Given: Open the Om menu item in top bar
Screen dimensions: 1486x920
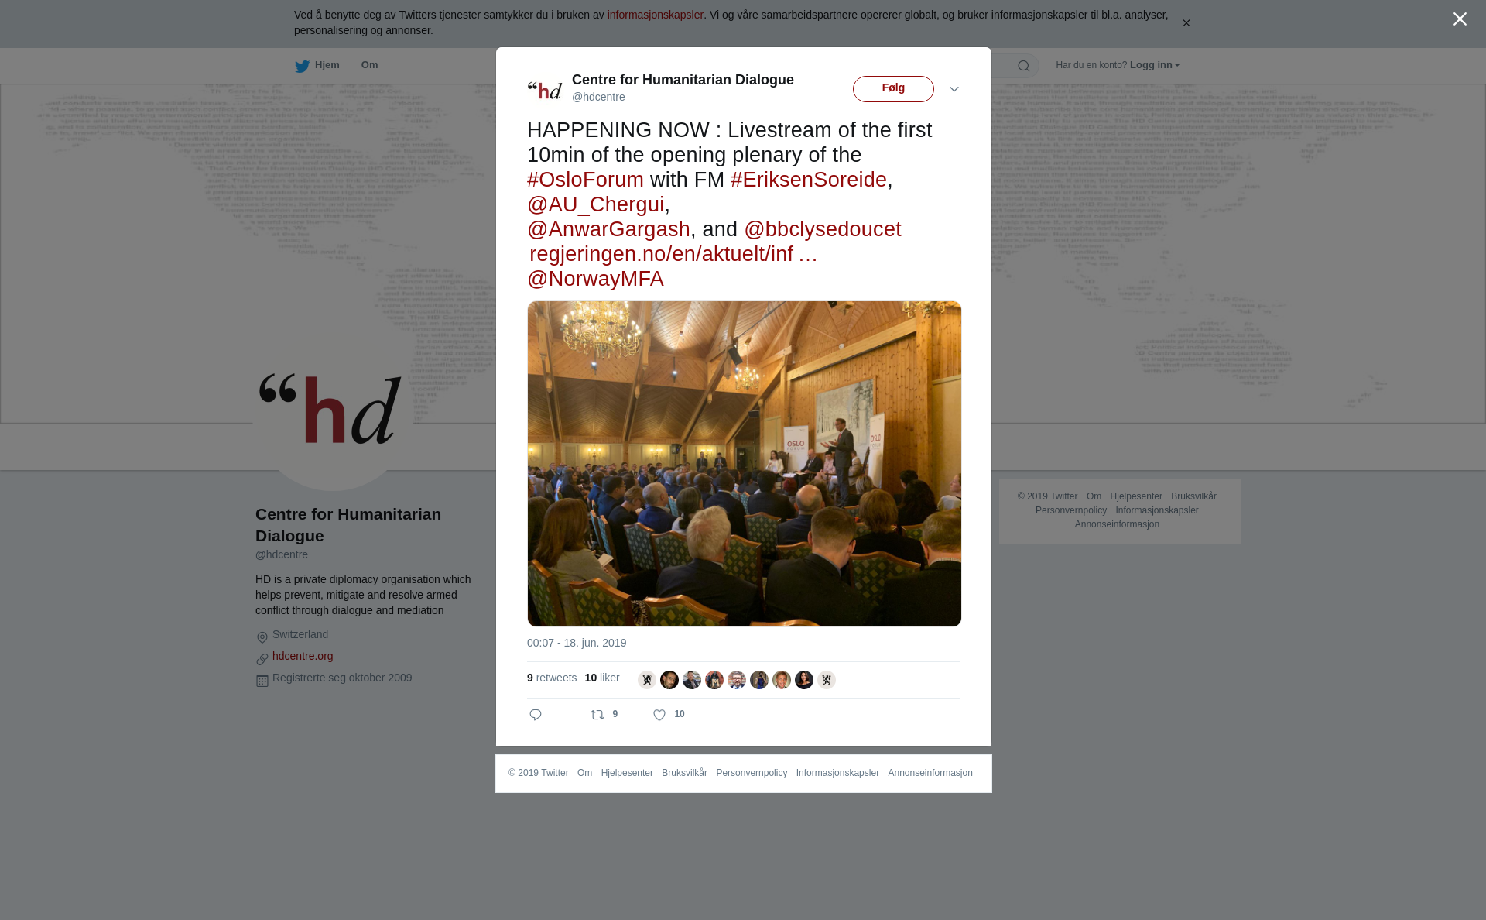Looking at the screenshot, I should (x=369, y=65).
